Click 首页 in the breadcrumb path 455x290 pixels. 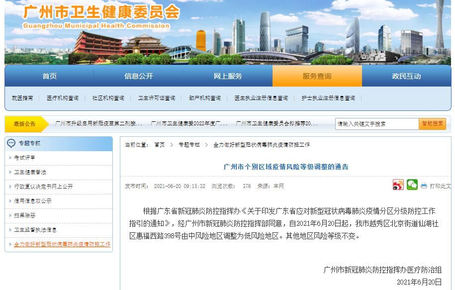point(159,145)
